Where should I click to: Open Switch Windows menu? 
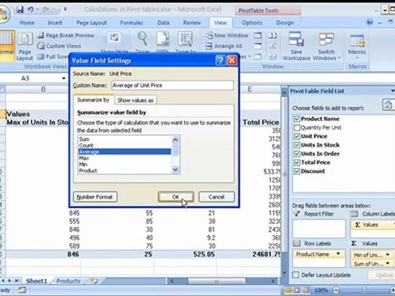point(326,46)
